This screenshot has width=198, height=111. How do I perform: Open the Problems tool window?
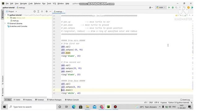point(28,100)
